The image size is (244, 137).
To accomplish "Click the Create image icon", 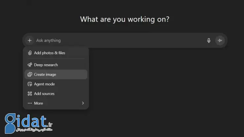I will tap(30, 74).
